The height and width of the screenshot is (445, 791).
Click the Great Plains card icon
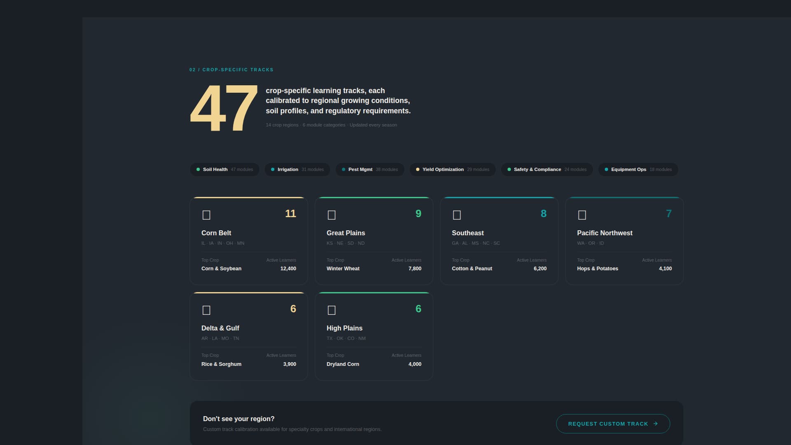coord(332,215)
